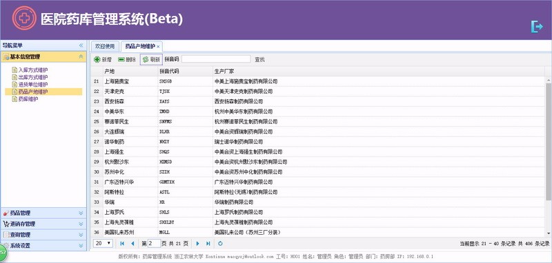This screenshot has width=552, height=263.
Task: Click the 刷新 refresh button
Action: 151,60
